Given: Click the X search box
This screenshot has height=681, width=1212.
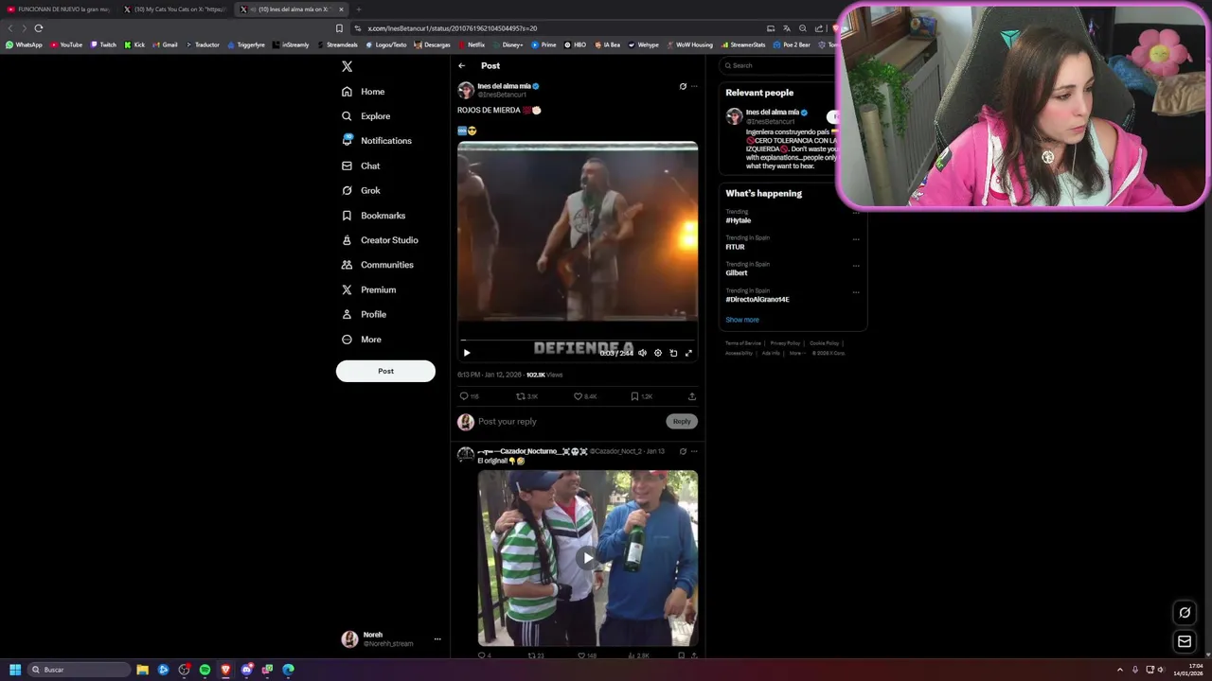Looking at the screenshot, I should [x=778, y=65].
